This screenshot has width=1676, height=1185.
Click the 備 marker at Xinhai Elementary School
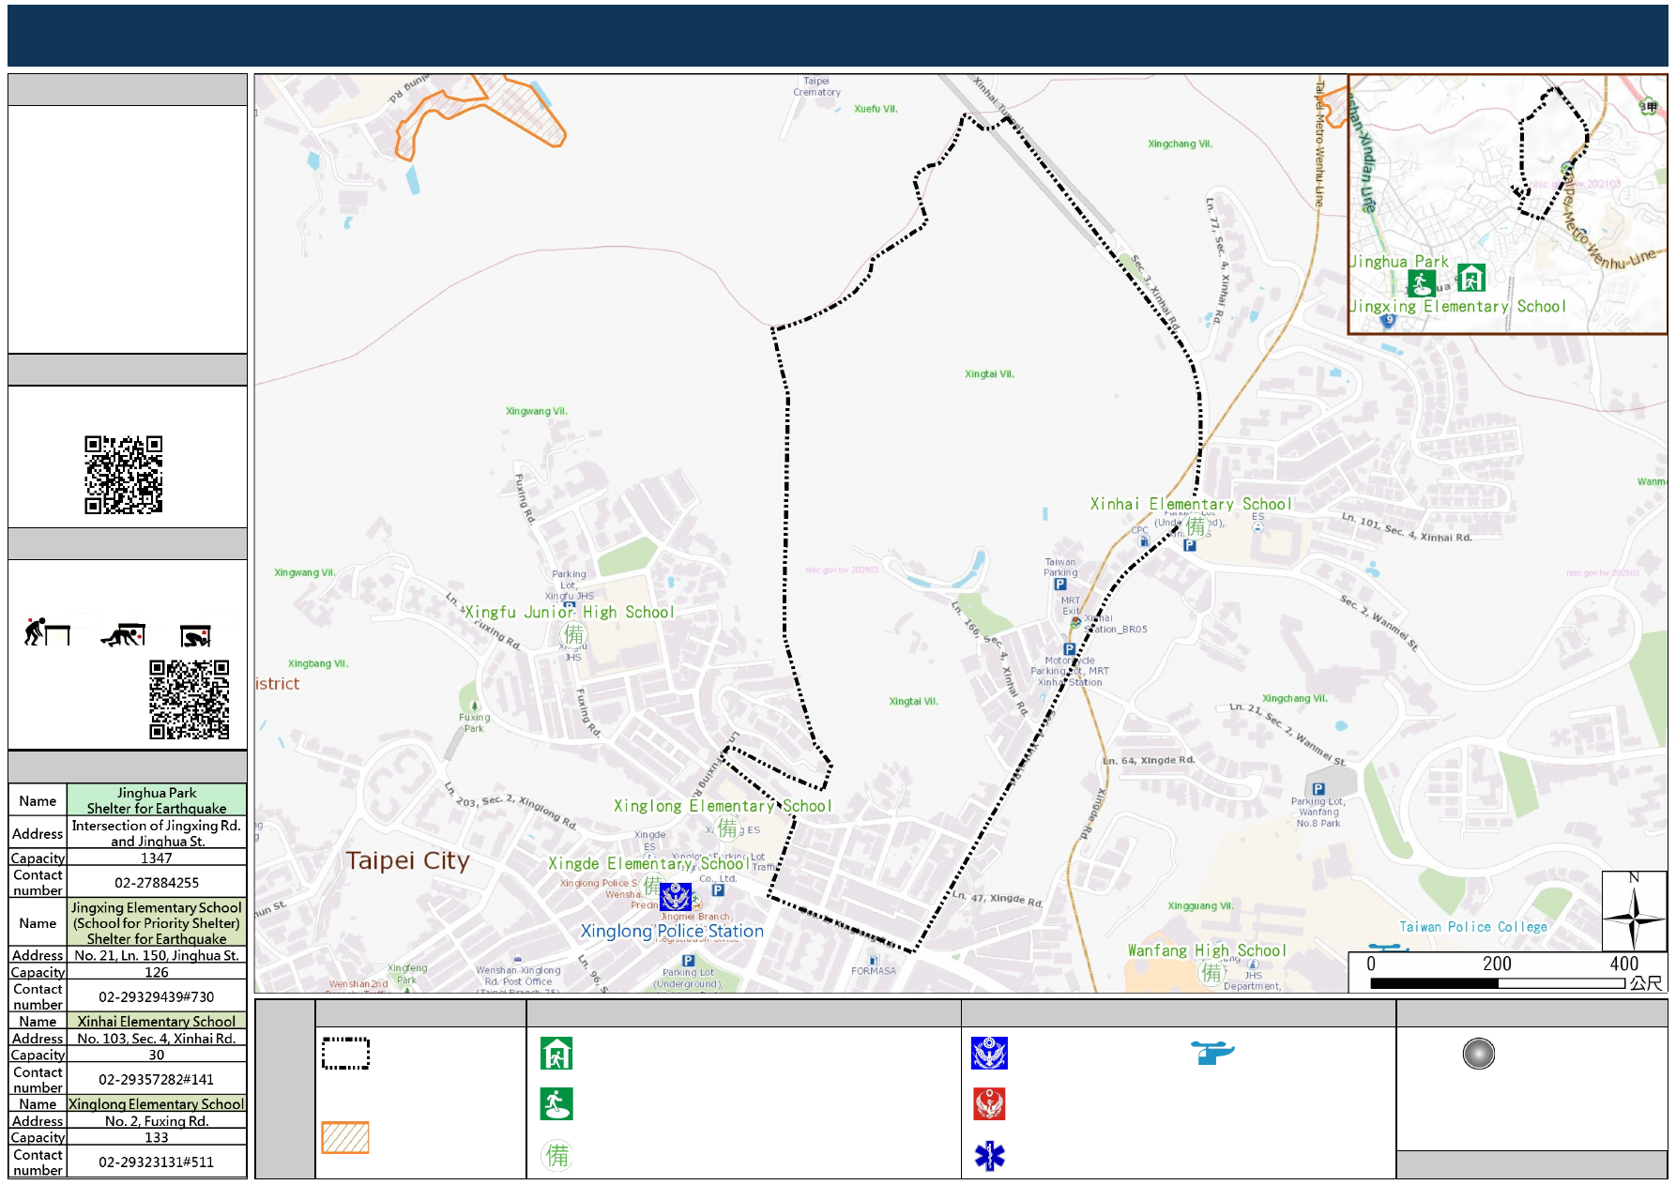click(x=1196, y=526)
